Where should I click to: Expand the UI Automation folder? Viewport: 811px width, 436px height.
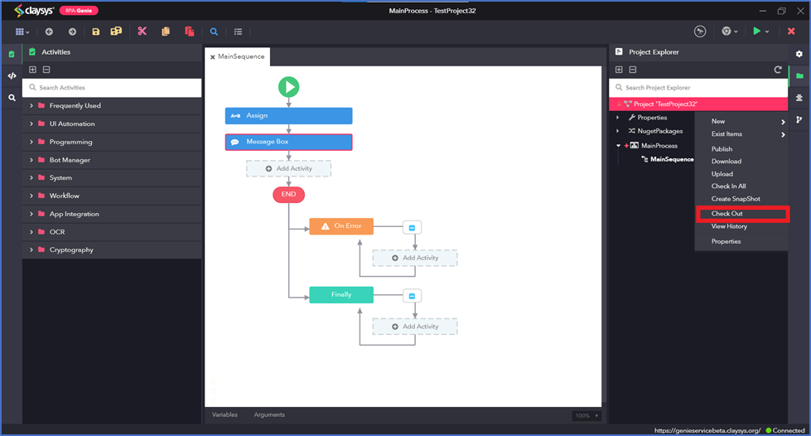tap(31, 124)
